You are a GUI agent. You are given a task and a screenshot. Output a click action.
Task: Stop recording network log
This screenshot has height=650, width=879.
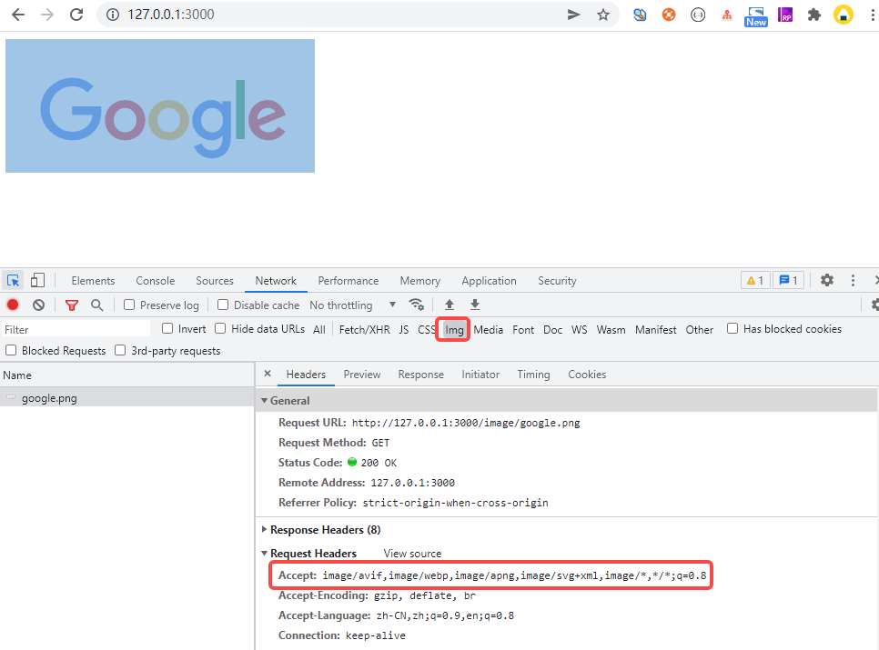(13, 305)
